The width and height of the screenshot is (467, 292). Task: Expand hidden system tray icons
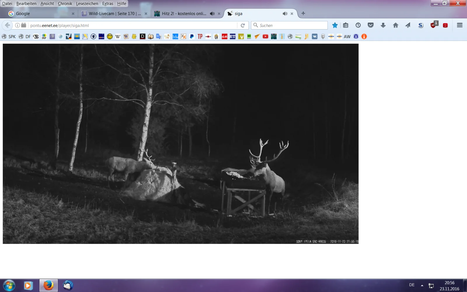[422, 285]
